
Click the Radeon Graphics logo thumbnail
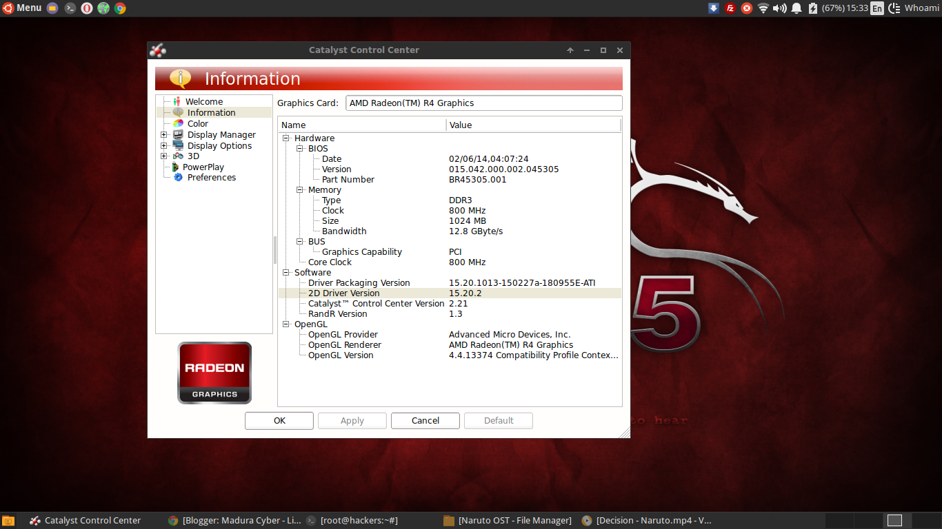[x=214, y=372]
